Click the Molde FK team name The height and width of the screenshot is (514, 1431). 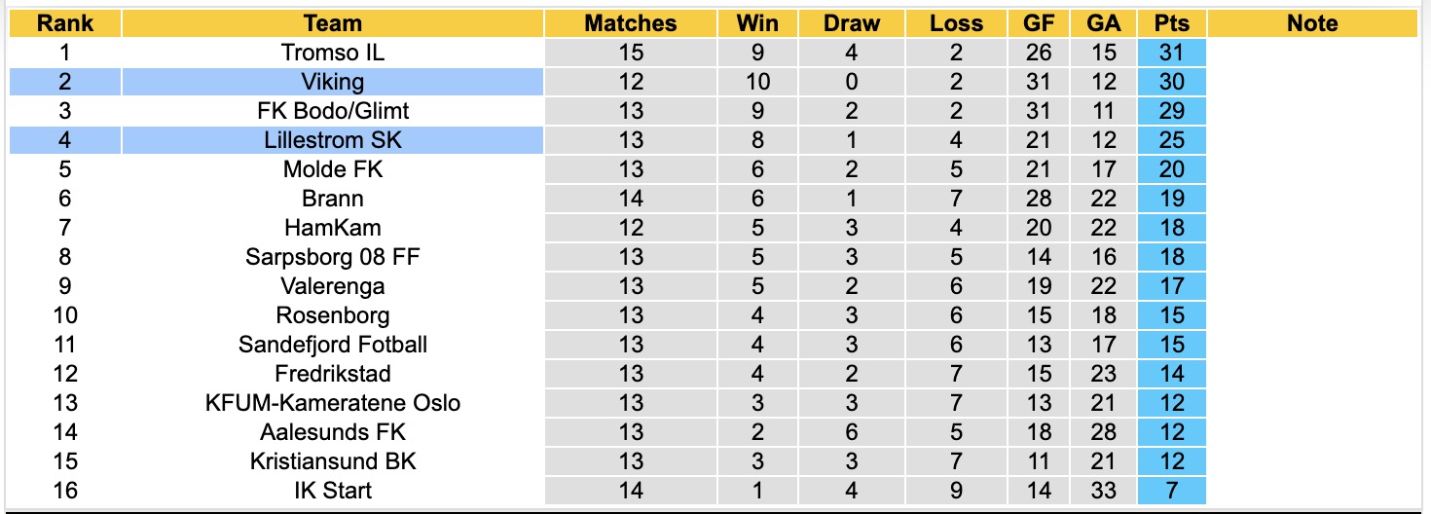pos(332,169)
